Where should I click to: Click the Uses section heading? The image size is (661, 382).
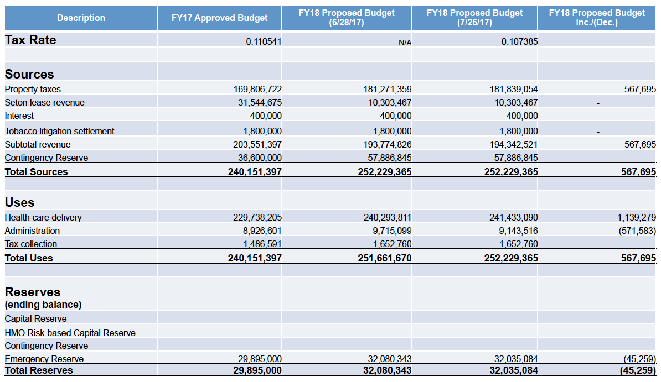20,202
